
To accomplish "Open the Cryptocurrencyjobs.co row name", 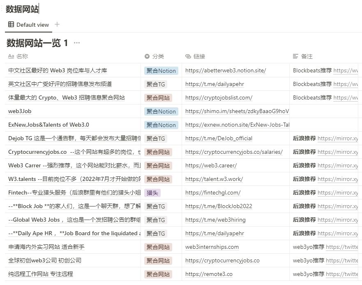I will click(x=74, y=152).
